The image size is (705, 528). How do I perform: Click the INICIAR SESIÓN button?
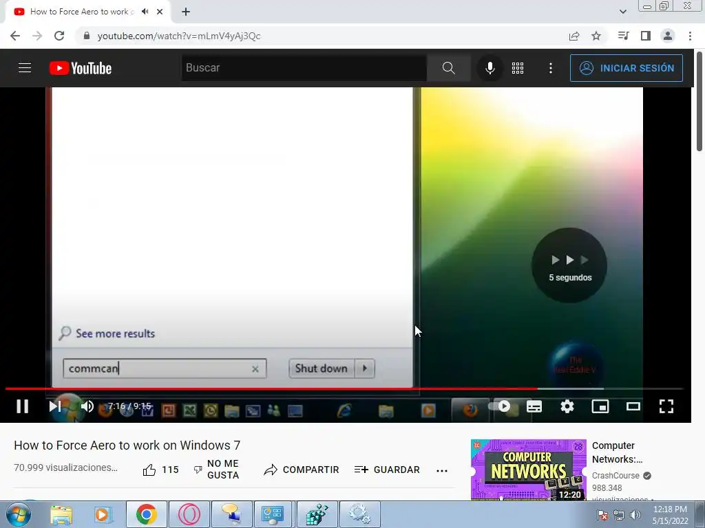(x=627, y=68)
